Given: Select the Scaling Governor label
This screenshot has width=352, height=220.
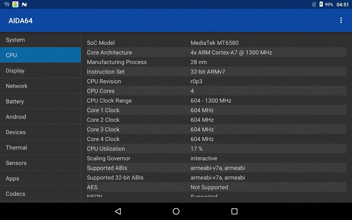Looking at the screenshot, I should coord(108,158).
